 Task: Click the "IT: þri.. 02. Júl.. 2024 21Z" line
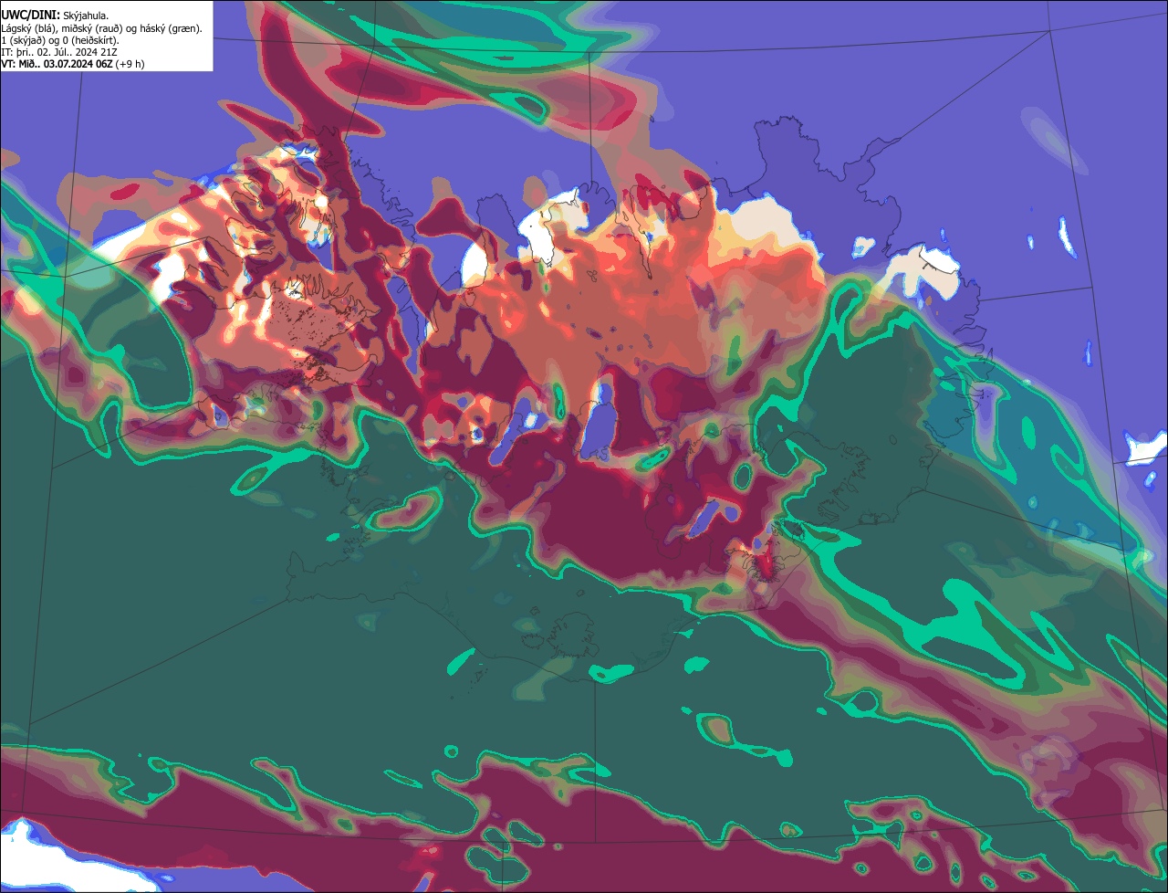[x=58, y=52]
